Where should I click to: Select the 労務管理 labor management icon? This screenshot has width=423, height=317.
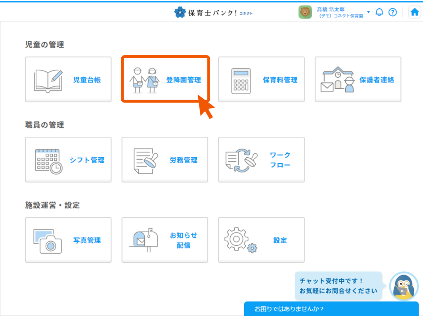pyautogui.click(x=165, y=160)
